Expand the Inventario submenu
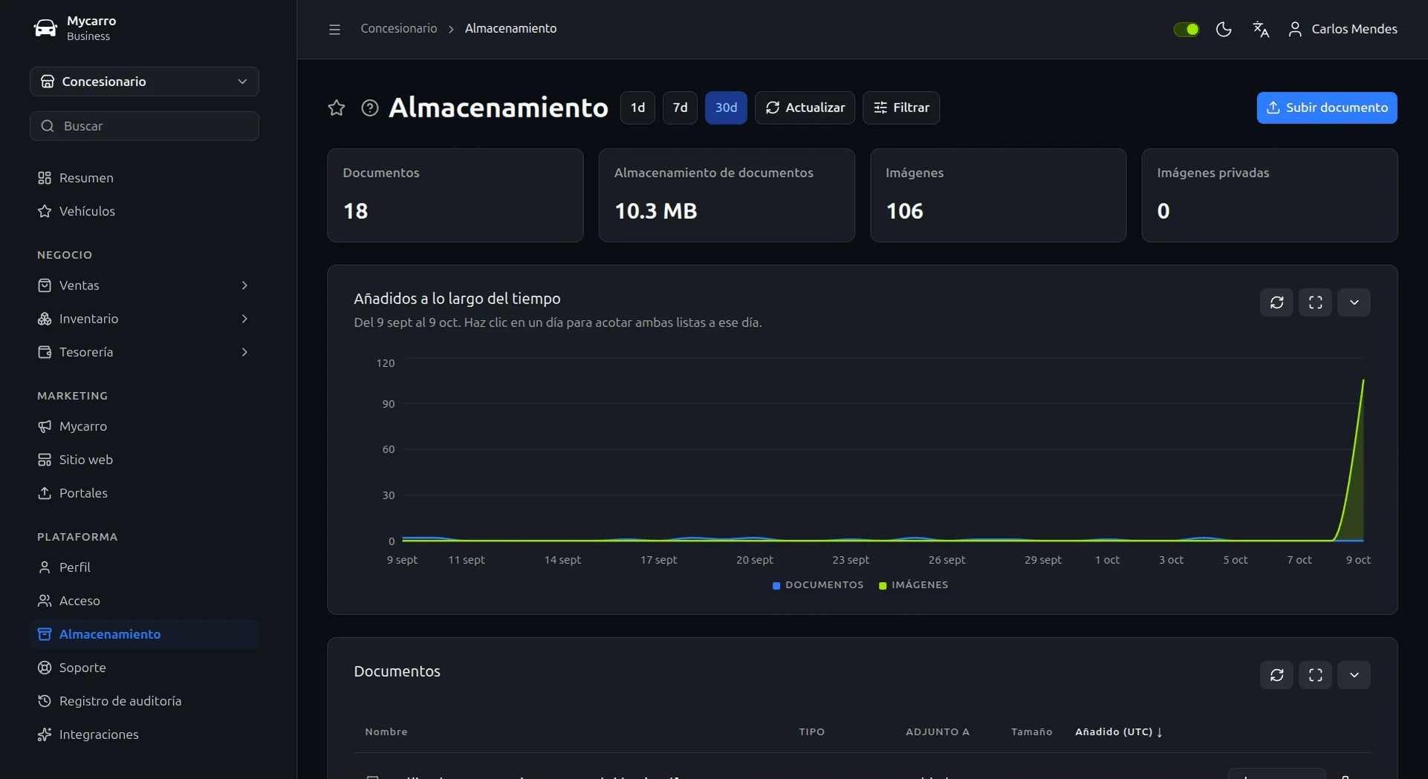 [x=244, y=319]
